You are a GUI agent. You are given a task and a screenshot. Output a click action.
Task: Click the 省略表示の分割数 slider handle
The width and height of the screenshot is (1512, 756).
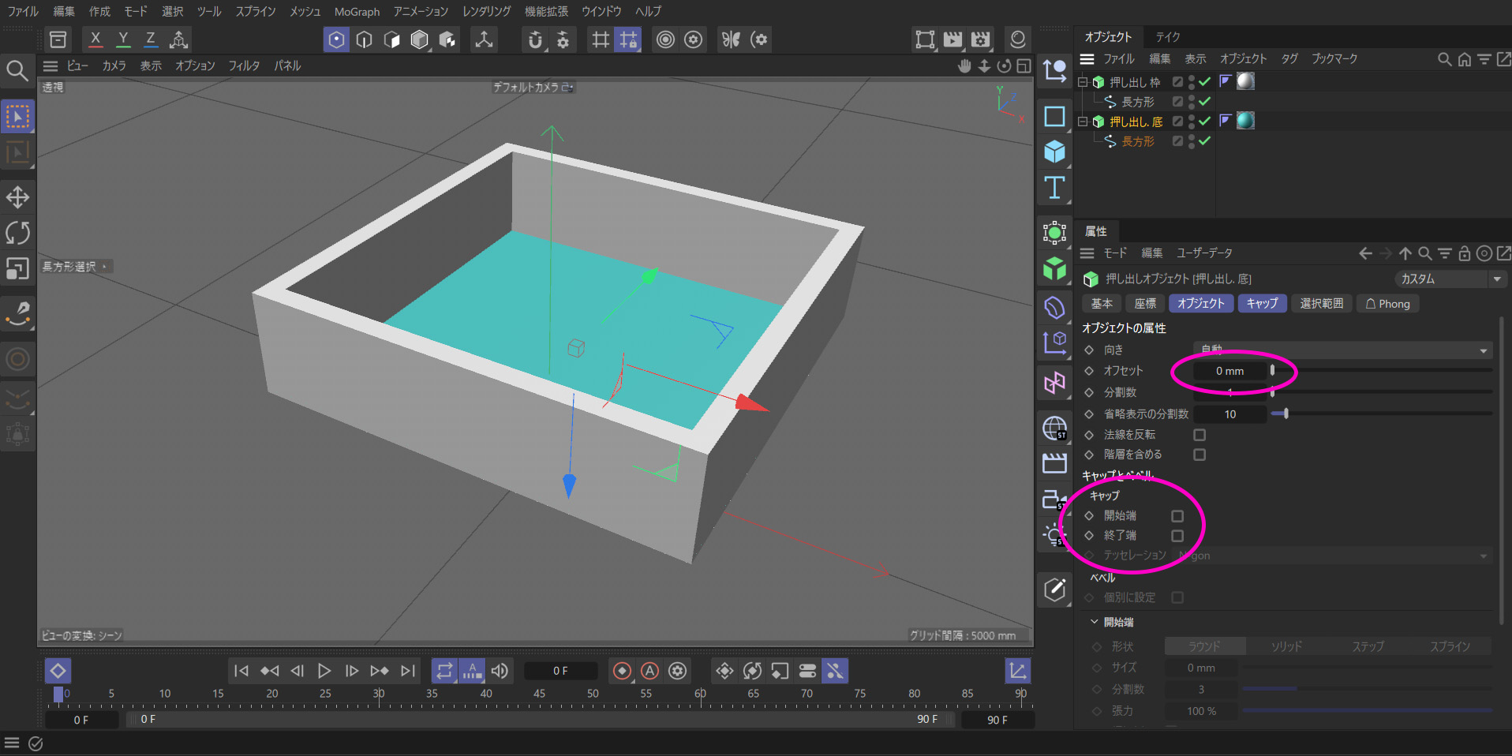point(1286,414)
